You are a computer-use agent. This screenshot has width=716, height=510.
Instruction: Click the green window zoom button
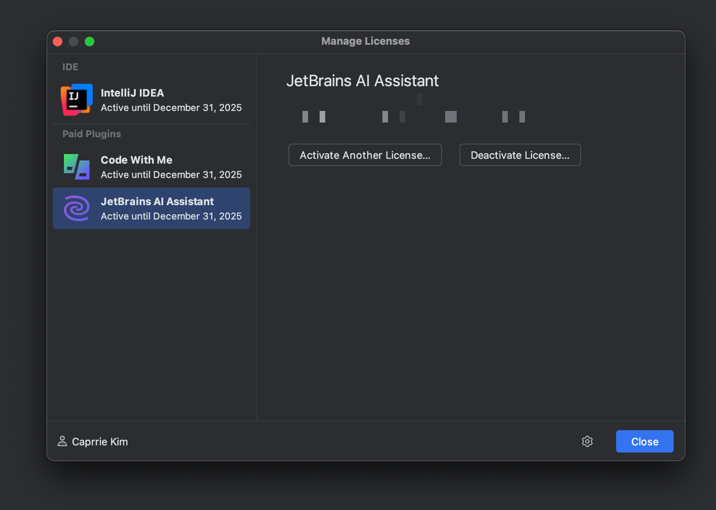[89, 42]
